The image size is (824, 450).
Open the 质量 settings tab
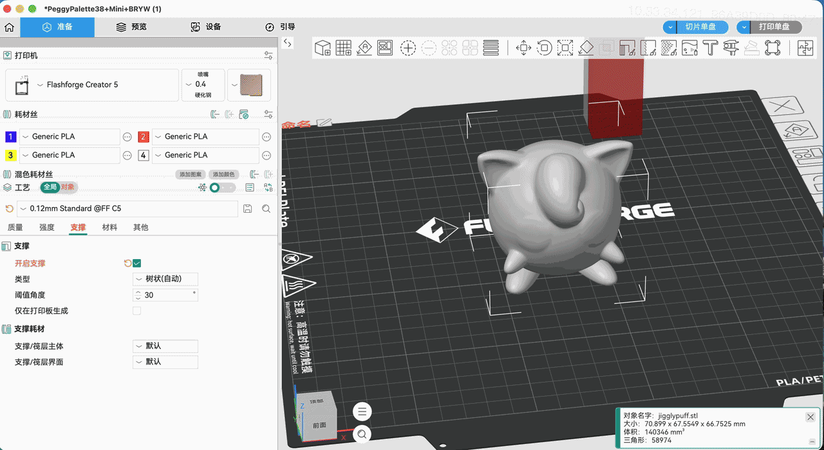pos(15,228)
